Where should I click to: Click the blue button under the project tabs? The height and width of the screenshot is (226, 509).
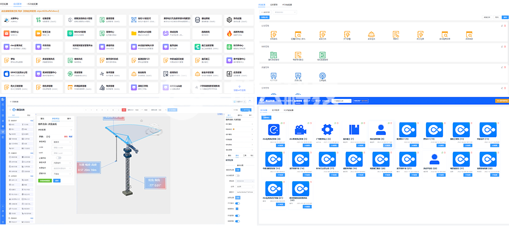point(266,117)
